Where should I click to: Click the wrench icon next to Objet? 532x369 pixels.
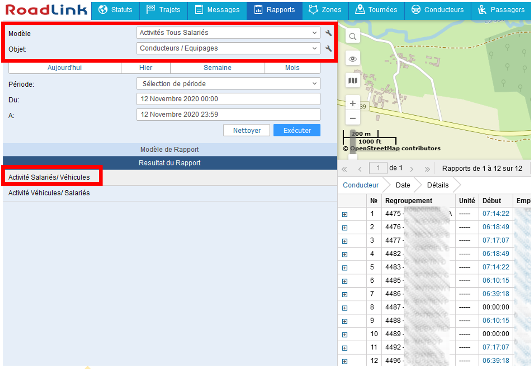point(329,49)
